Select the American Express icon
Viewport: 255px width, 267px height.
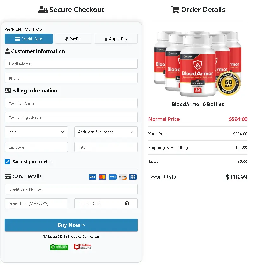112,177
